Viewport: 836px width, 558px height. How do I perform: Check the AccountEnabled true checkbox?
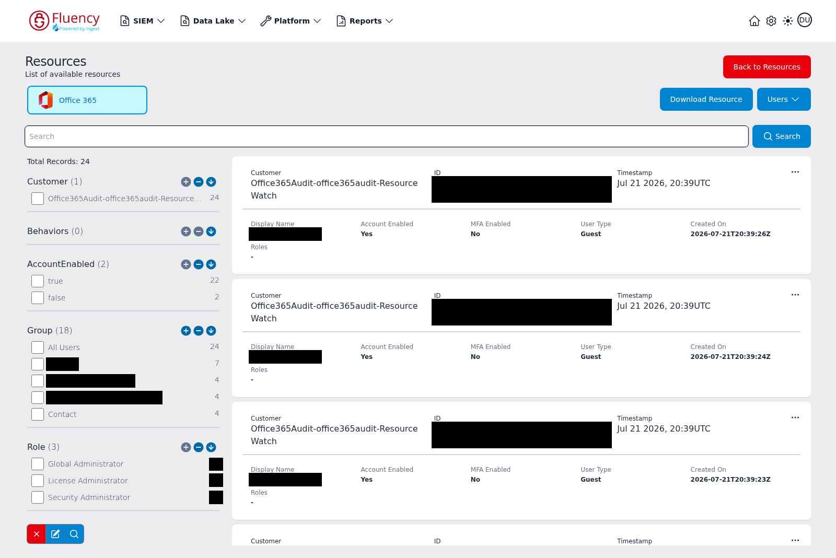pos(38,281)
